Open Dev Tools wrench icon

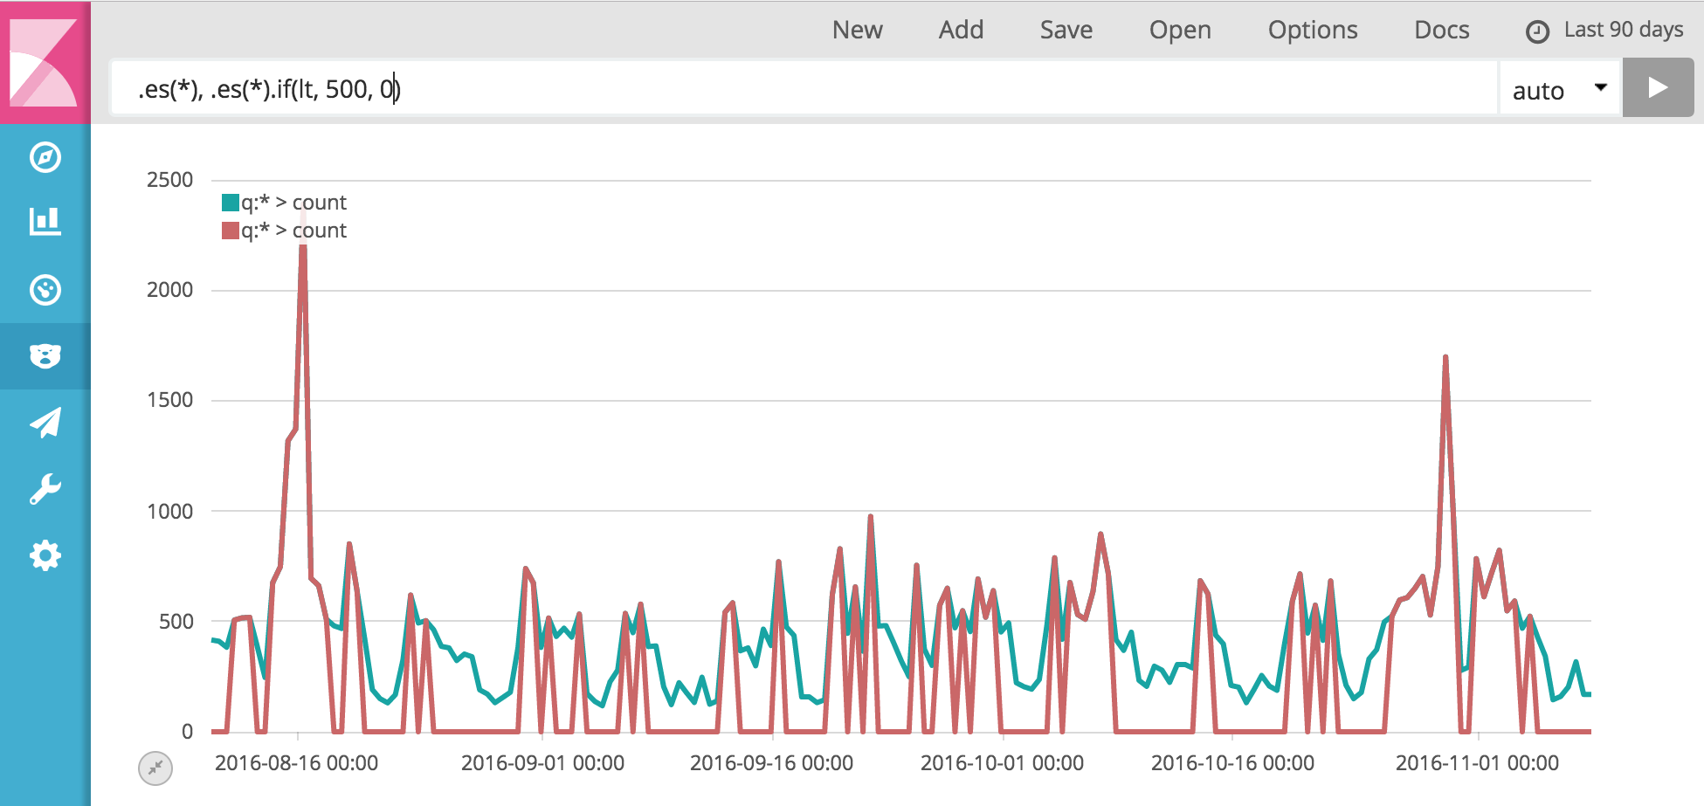[45, 489]
